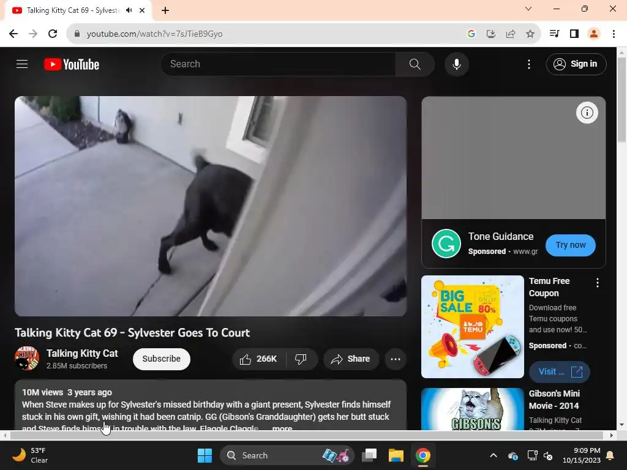
Task: Share the Talking Kitty Cat video
Action: point(351,359)
